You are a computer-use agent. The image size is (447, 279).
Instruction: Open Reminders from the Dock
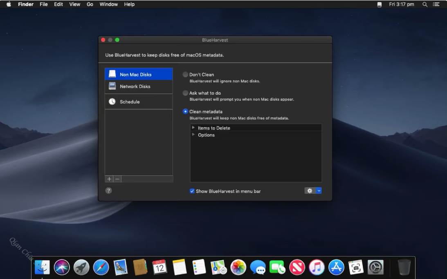[x=199, y=267]
